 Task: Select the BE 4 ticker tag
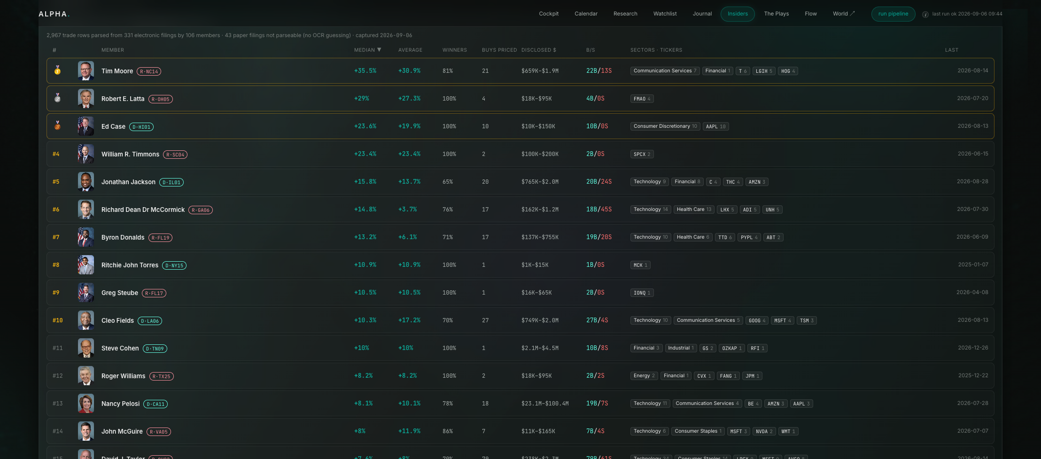[753, 404]
